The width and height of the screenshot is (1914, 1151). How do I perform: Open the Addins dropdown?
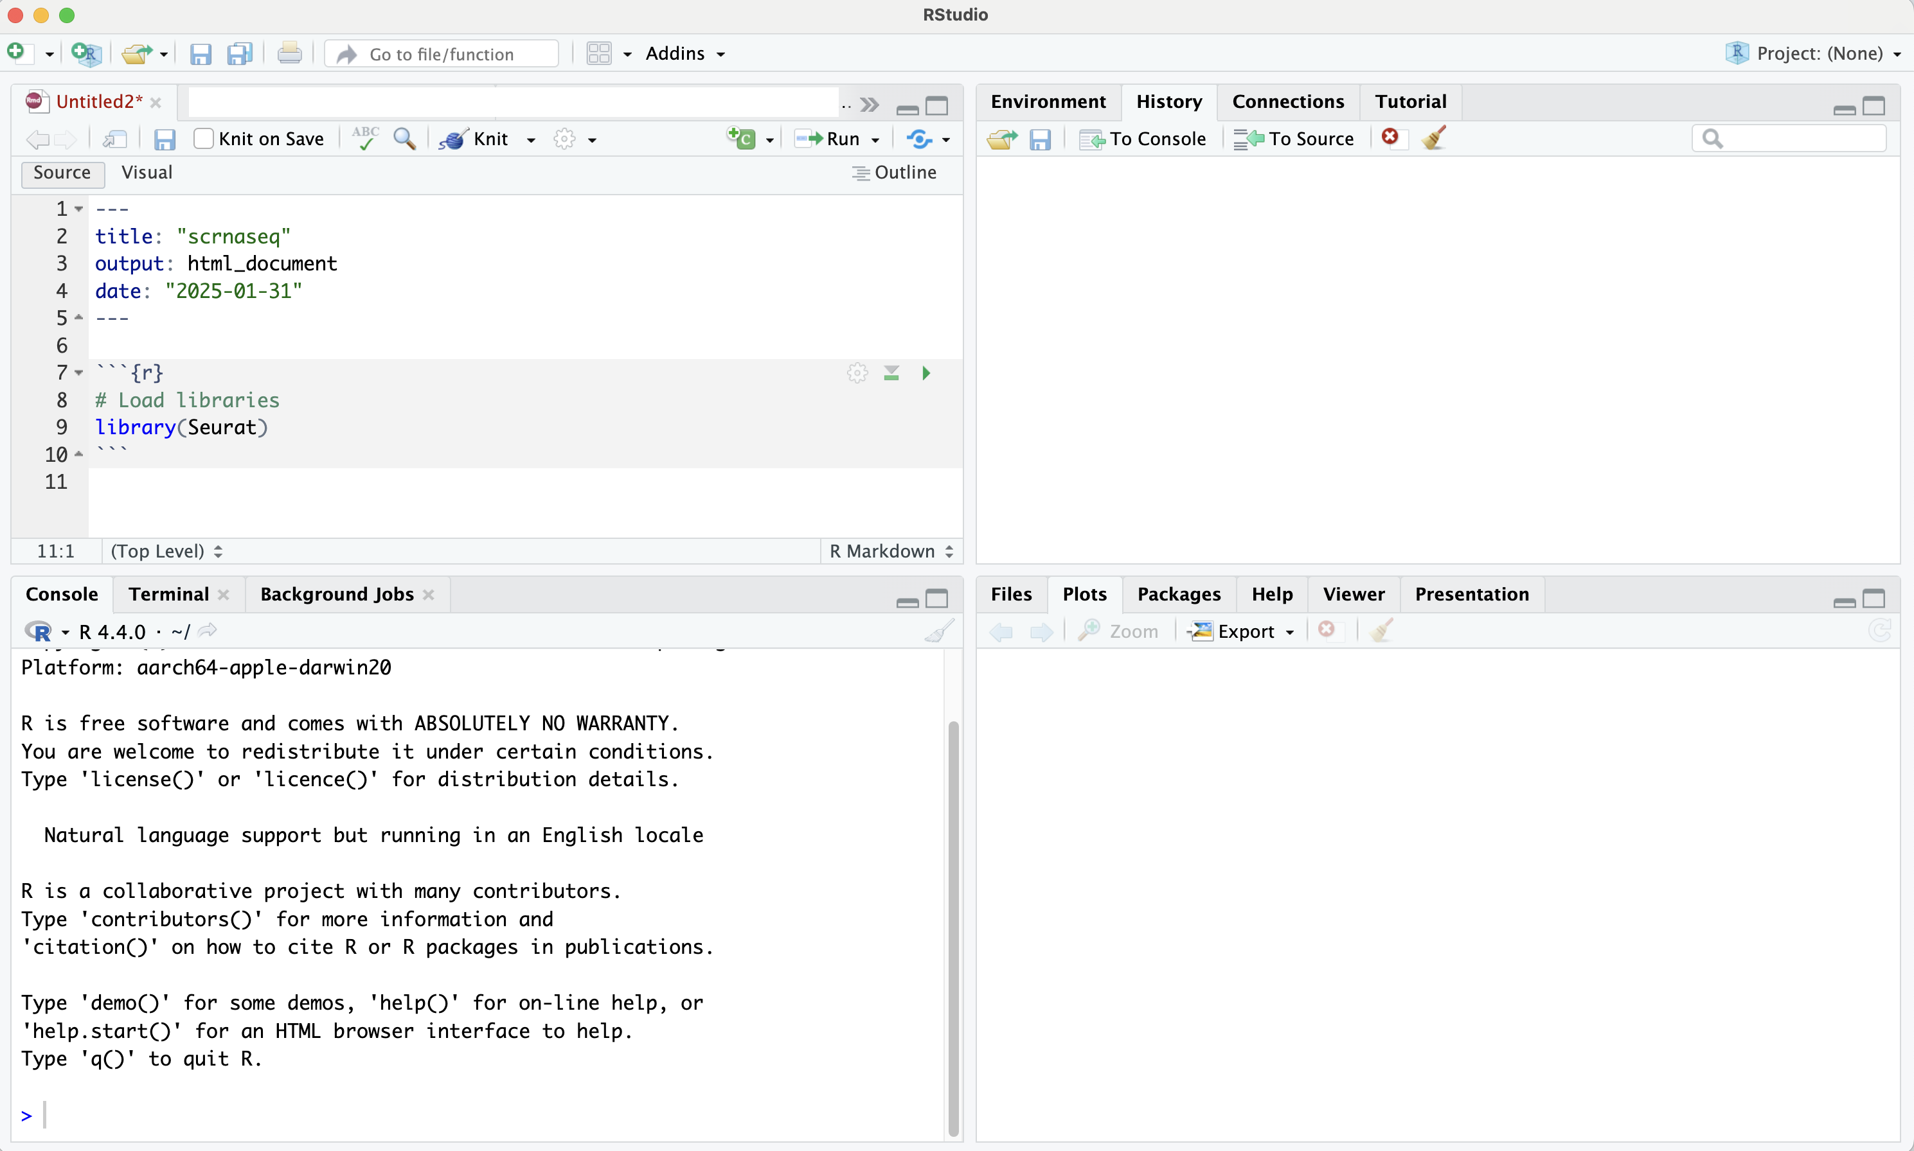[x=685, y=53]
